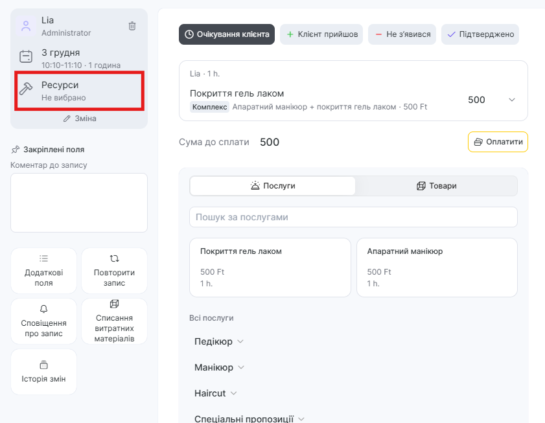Select the Послуги tab
The image size is (545, 423).
[273, 186]
